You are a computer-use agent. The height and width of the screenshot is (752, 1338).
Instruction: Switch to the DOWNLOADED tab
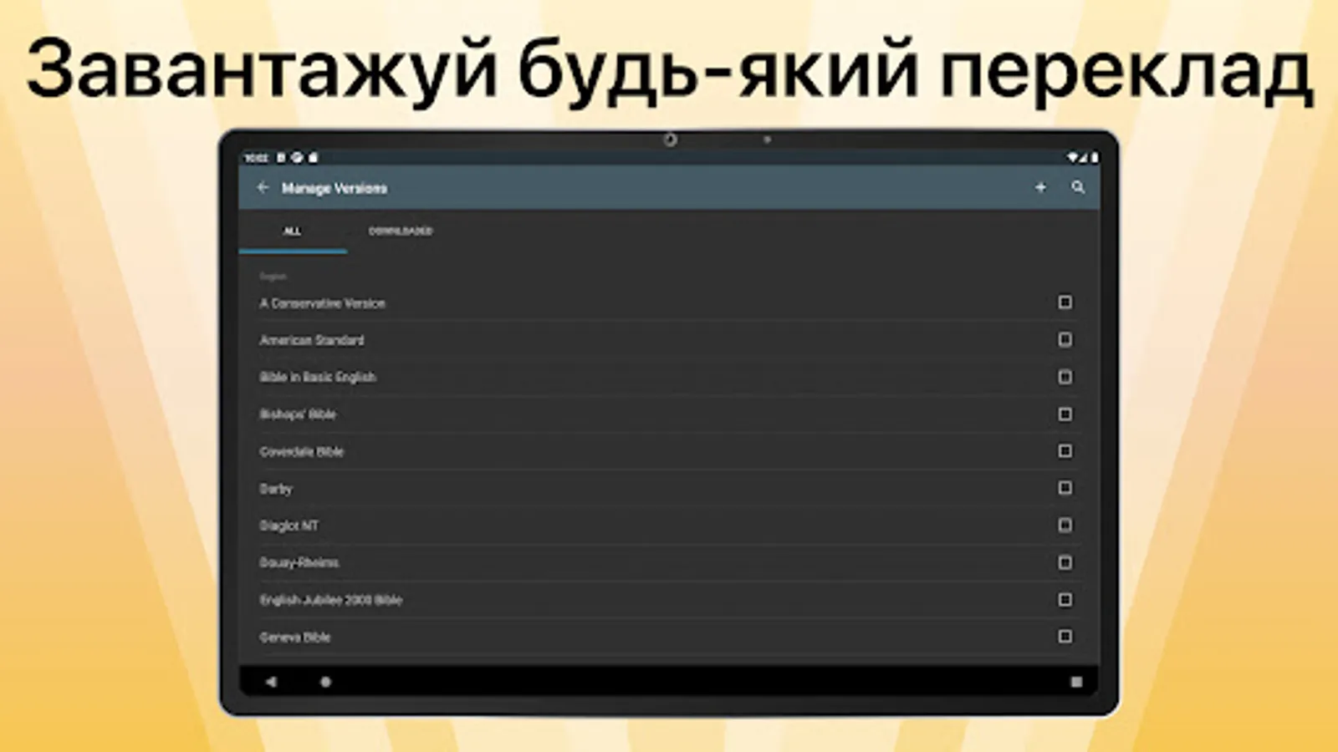(x=401, y=231)
